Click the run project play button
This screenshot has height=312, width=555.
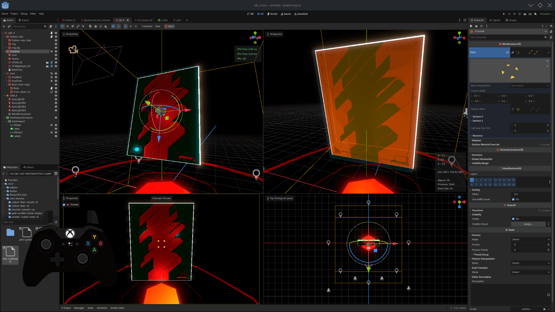pyautogui.click(x=504, y=14)
